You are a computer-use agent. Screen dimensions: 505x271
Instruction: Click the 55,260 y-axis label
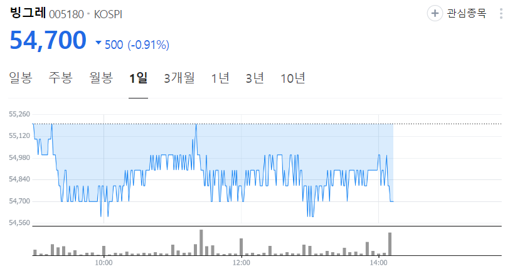pyautogui.click(x=19, y=114)
